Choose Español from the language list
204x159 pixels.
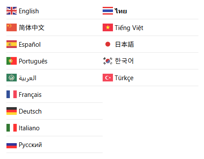[55, 44]
